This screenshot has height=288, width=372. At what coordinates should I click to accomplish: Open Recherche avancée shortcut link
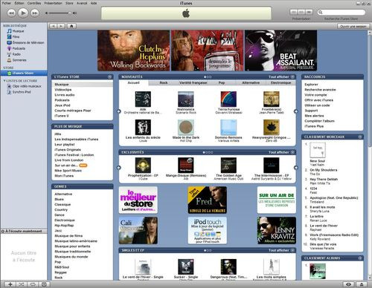(320, 90)
